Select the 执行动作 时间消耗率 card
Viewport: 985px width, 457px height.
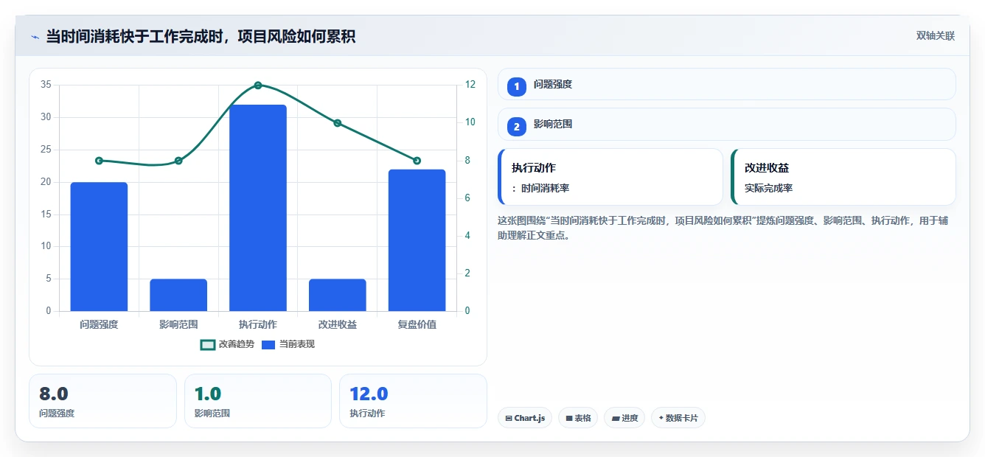[x=610, y=177]
